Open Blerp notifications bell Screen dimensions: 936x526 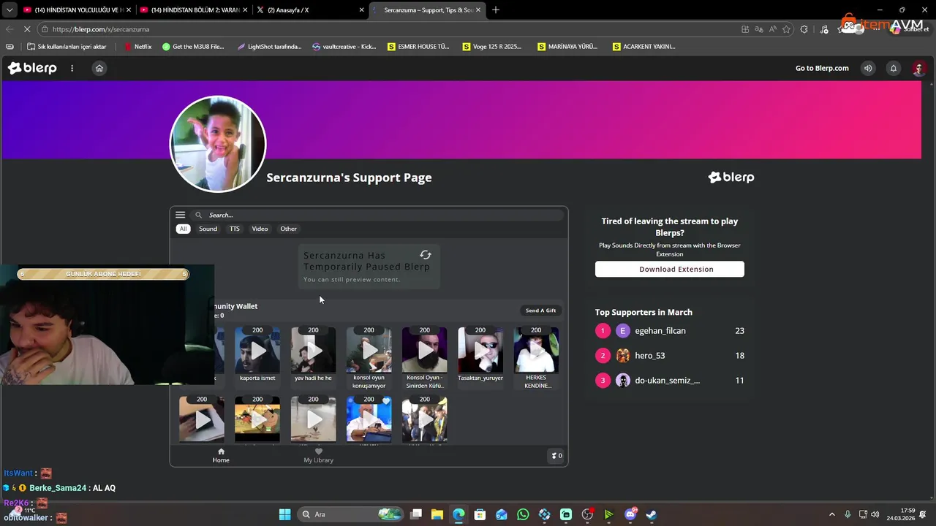click(x=893, y=68)
